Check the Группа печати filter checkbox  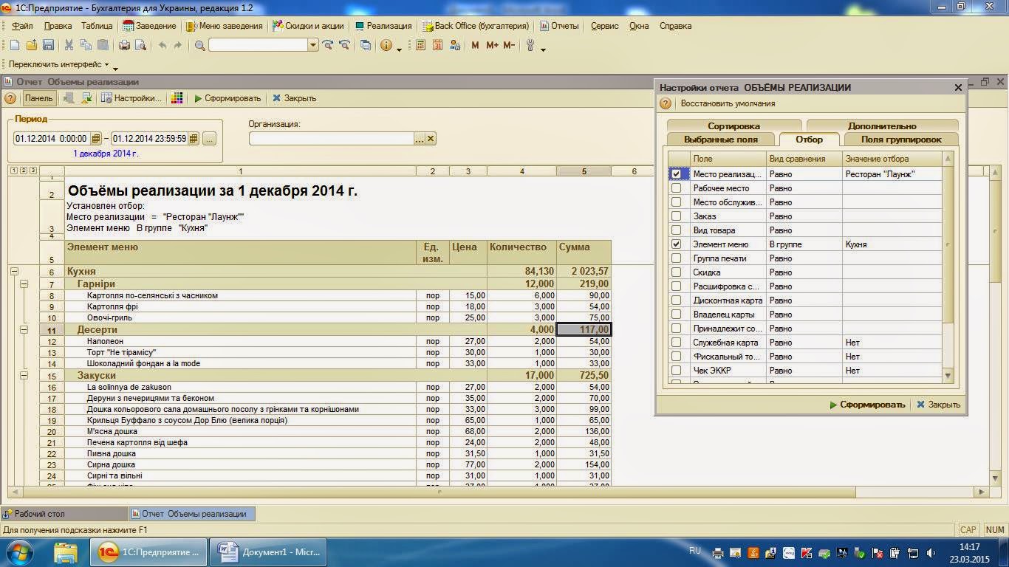(x=676, y=258)
